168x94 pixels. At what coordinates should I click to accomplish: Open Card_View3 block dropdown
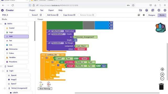coord(82,46)
